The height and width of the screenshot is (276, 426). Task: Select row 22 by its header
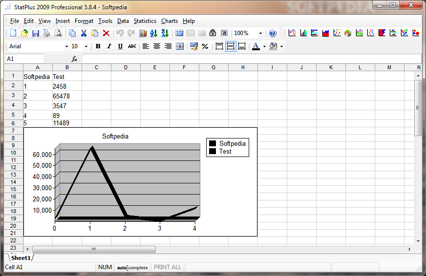13,240
